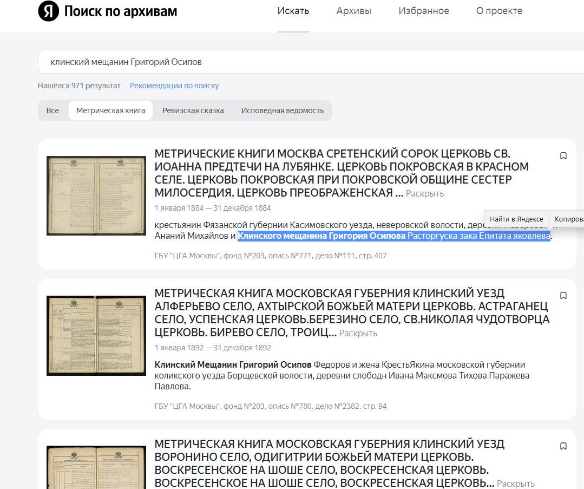Screen dimensions: 584x489
Task: Open the Архивы section
Action: click(x=353, y=10)
